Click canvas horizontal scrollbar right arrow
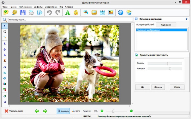The height and width of the screenshot is (119, 191). pyautogui.click(x=130, y=106)
